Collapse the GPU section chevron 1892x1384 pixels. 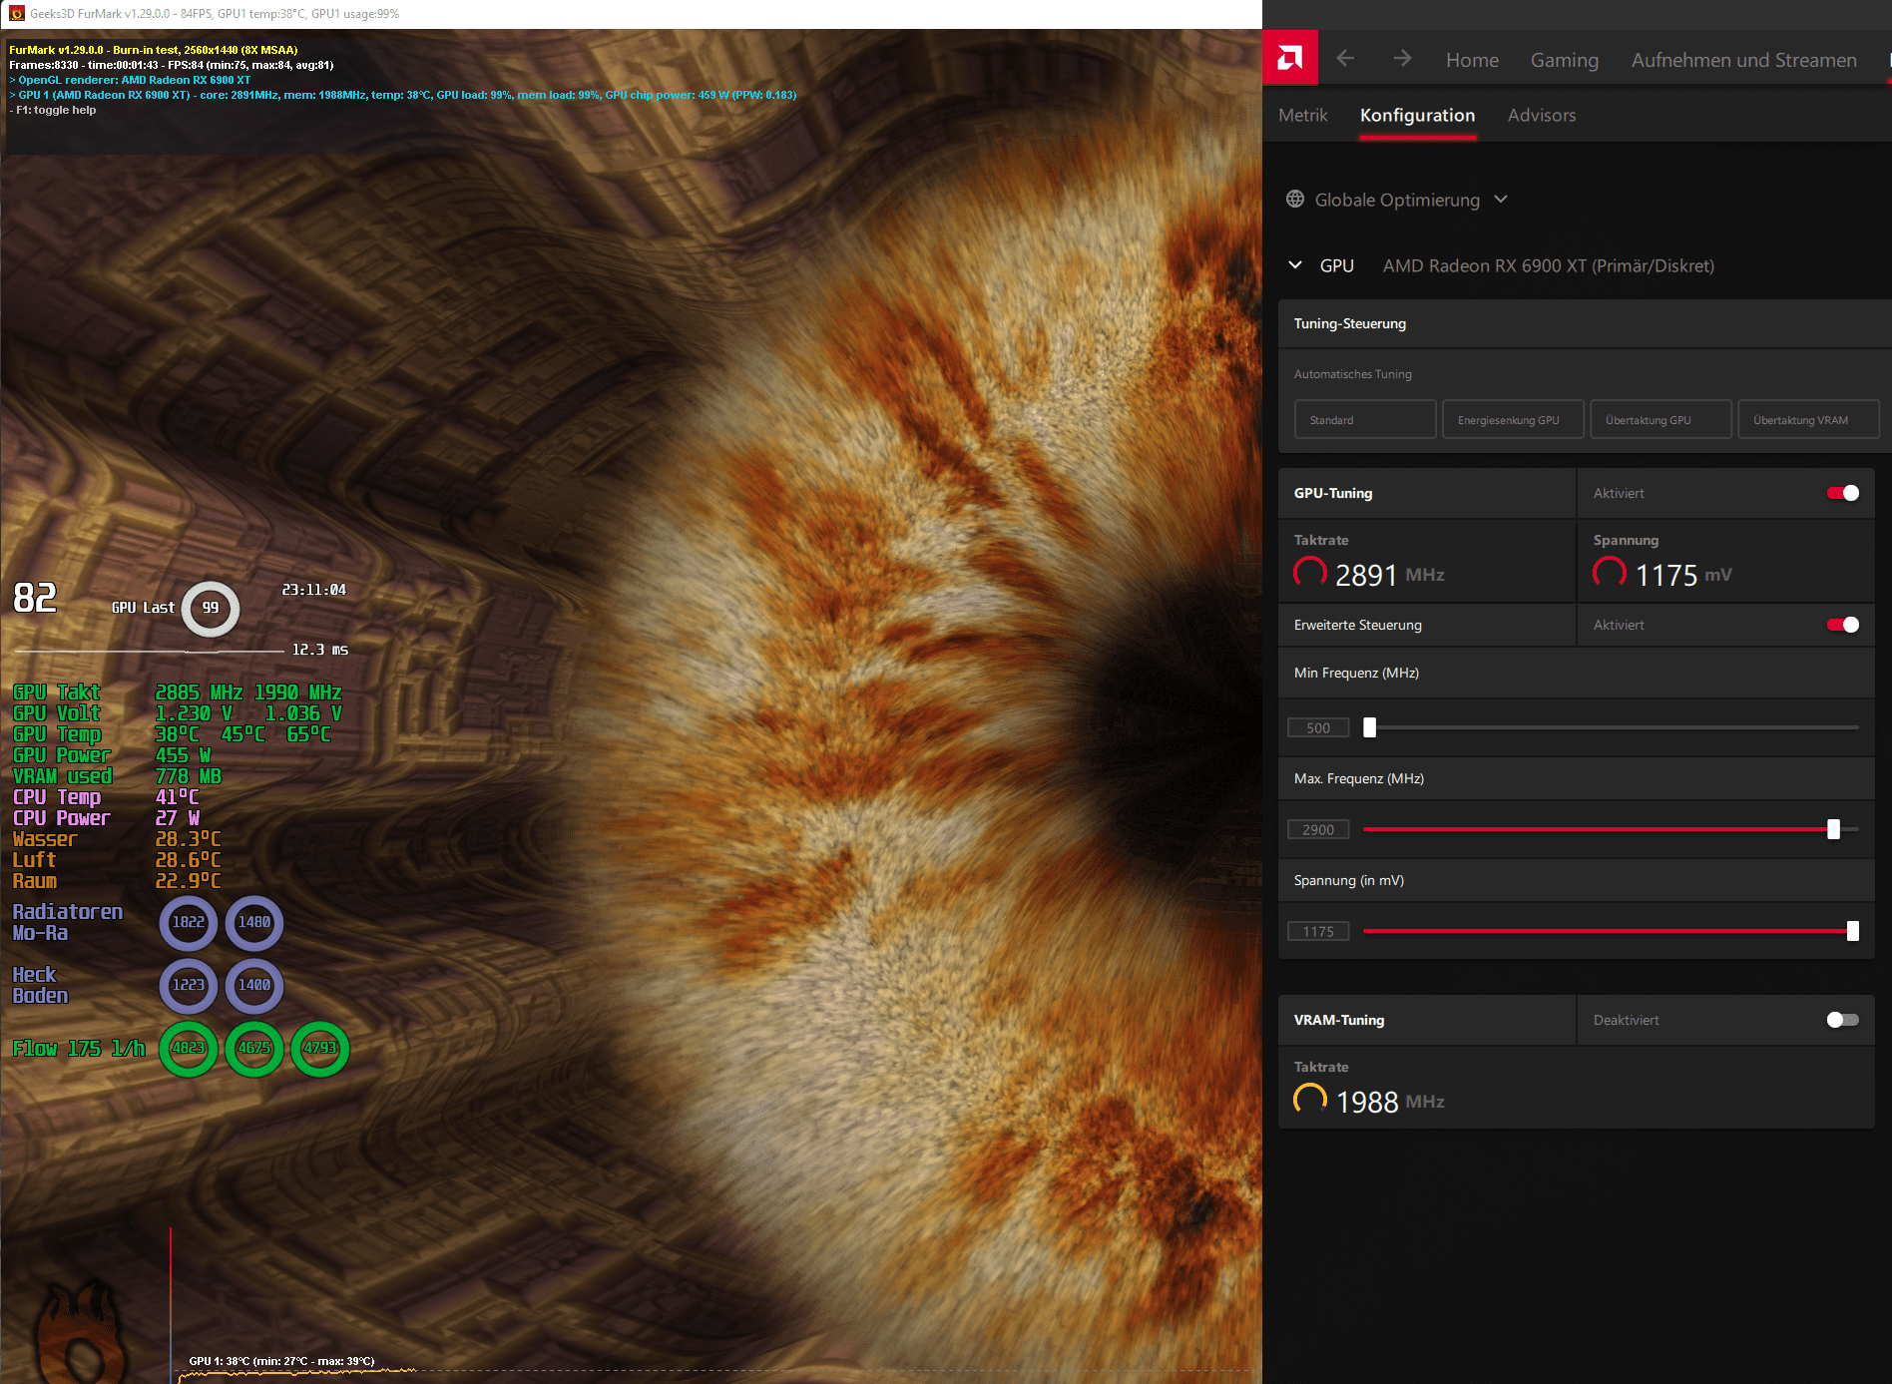click(x=1295, y=265)
